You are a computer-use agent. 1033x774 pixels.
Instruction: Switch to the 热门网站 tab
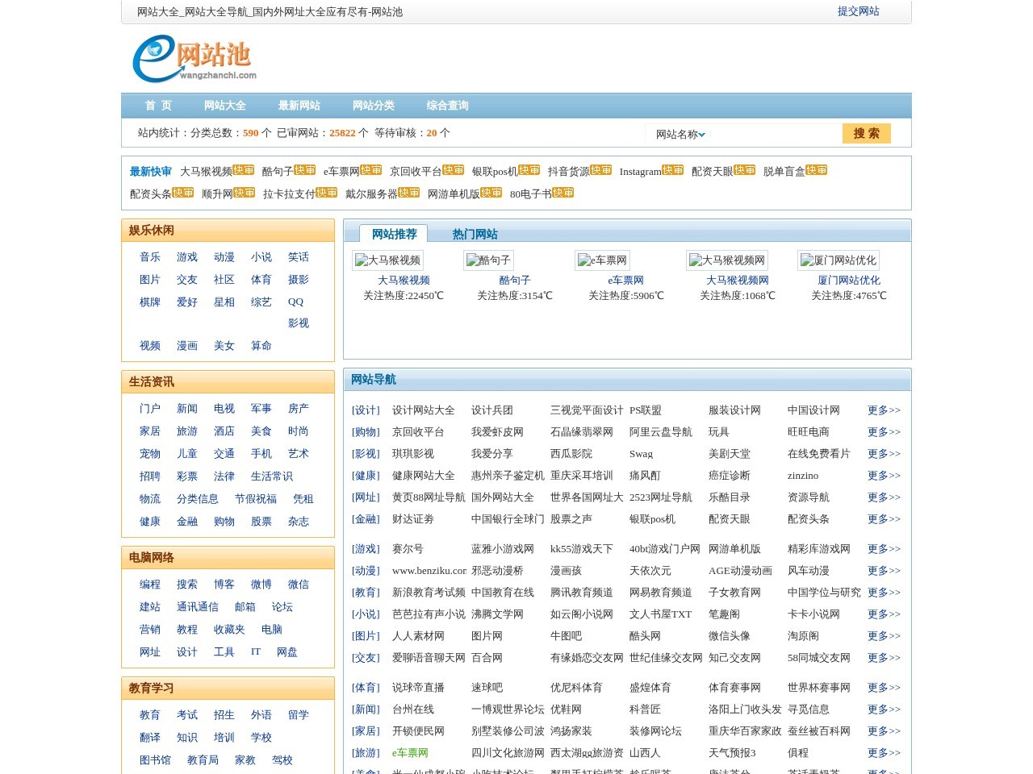click(x=475, y=234)
